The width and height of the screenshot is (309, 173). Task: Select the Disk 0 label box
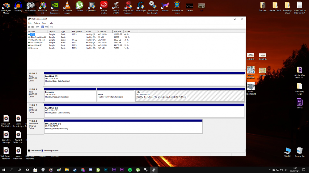36,79
